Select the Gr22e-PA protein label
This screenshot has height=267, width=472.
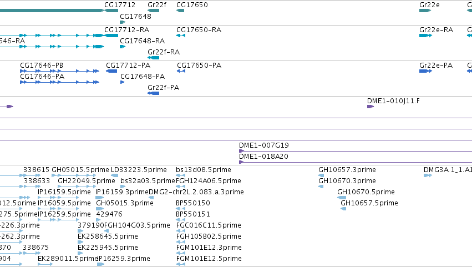436,66
